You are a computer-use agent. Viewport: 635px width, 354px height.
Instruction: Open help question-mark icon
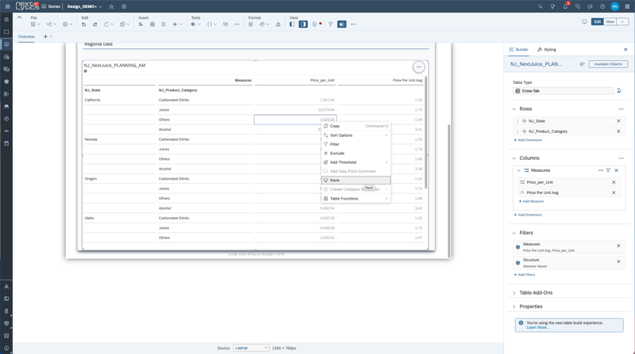602,6
